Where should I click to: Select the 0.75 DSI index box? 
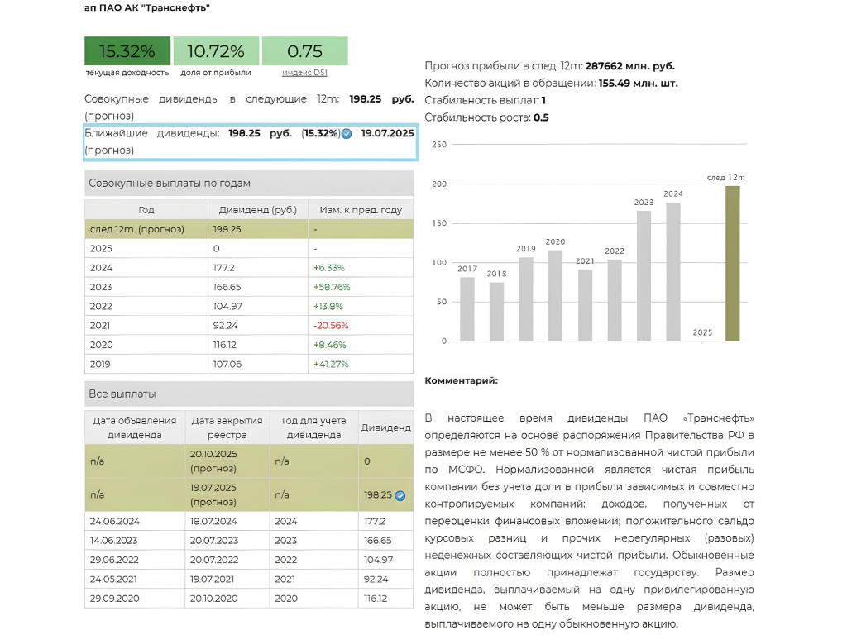(304, 51)
